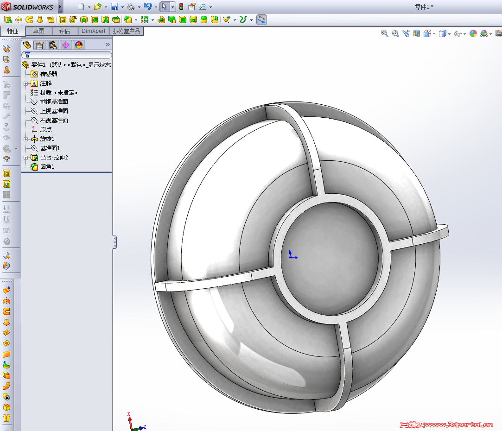The width and height of the screenshot is (502, 431).
Task: Open Display Style dropdown arrow
Action: pyautogui.click(x=450, y=34)
